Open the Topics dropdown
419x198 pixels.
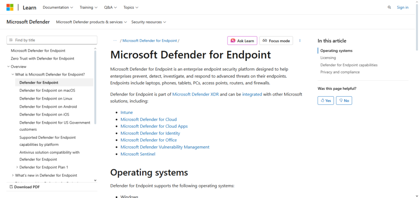[x=131, y=7]
